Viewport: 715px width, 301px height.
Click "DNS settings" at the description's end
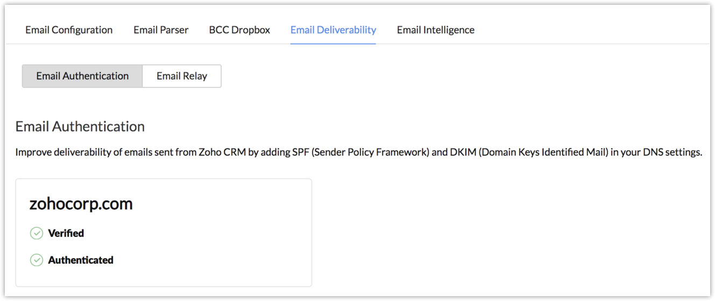coord(675,152)
